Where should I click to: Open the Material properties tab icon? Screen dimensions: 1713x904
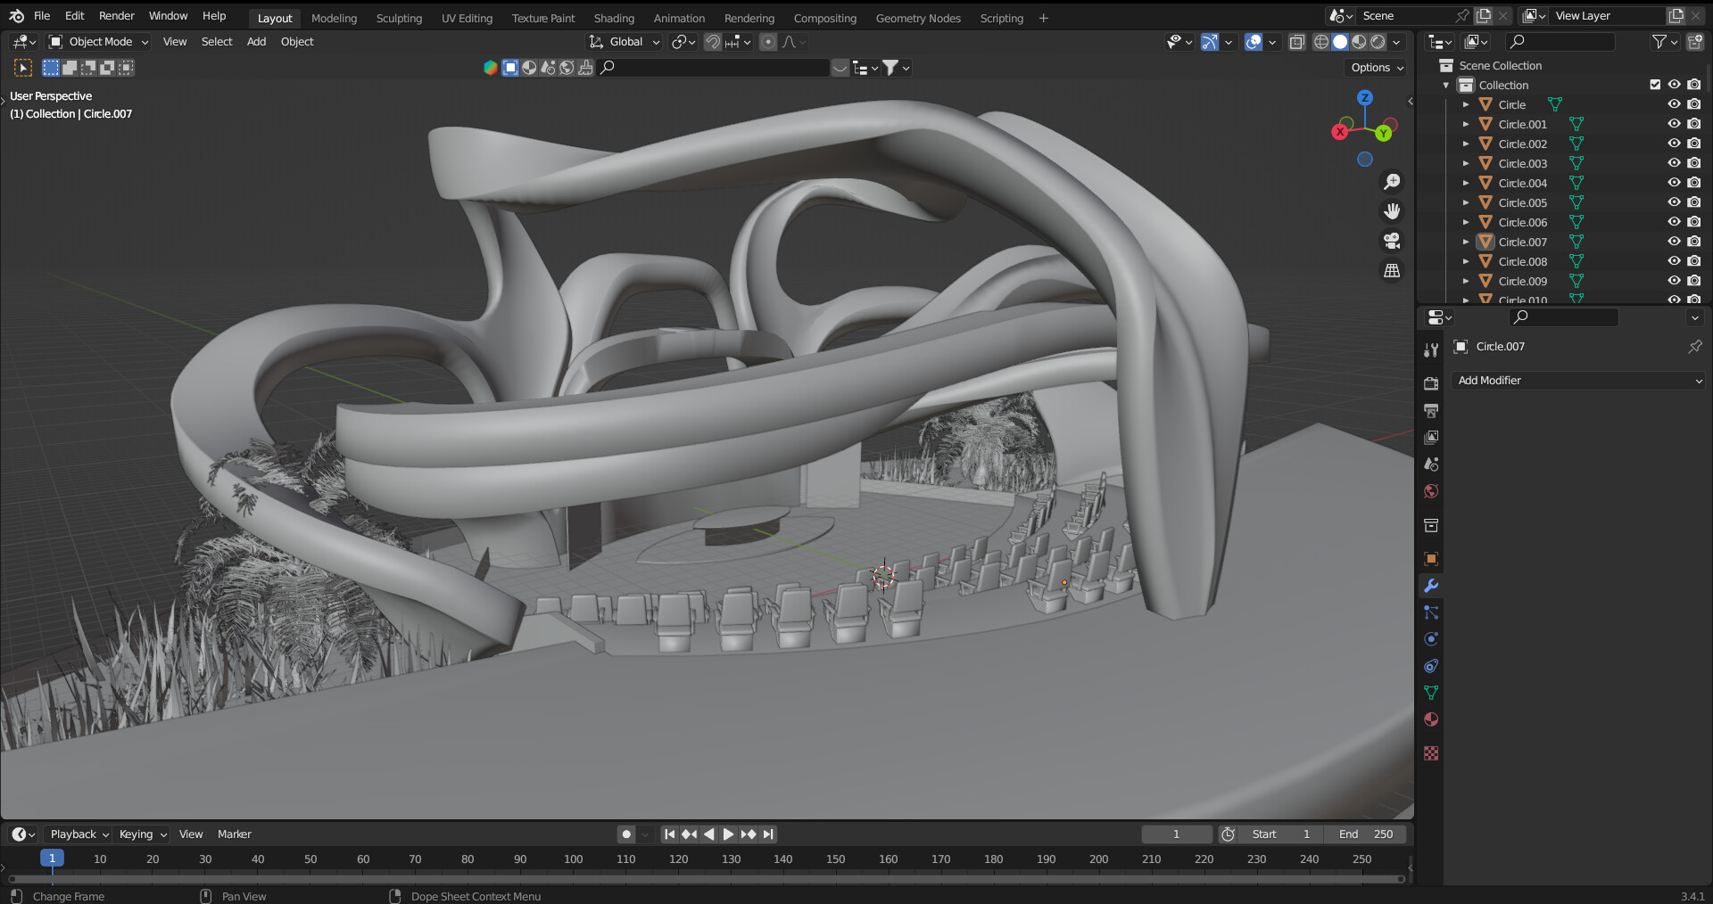pos(1431,719)
